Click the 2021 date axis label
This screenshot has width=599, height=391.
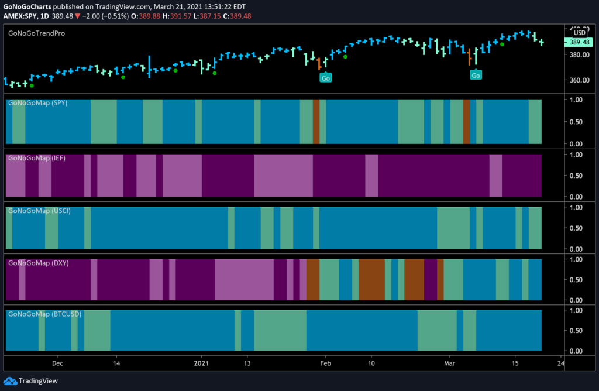click(201, 363)
